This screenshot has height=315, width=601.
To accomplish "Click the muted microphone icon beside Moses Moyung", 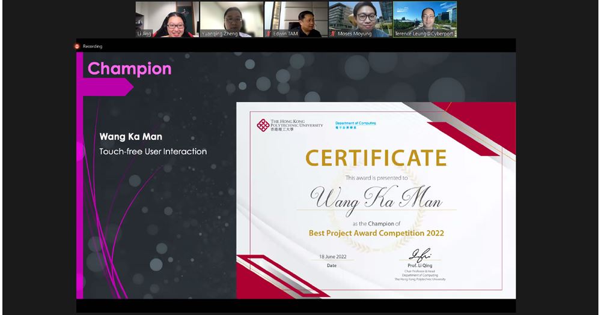I will (x=332, y=34).
